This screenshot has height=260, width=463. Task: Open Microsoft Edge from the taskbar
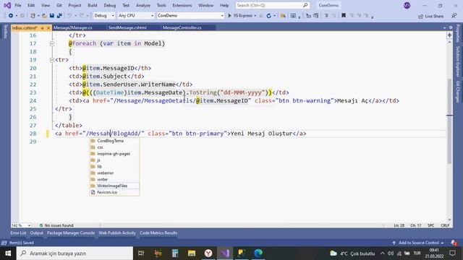(x=258, y=253)
